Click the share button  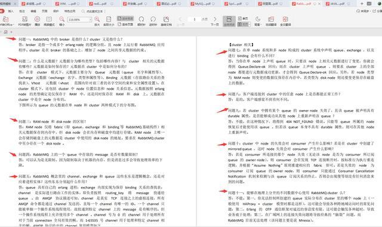tap(377, 11)
